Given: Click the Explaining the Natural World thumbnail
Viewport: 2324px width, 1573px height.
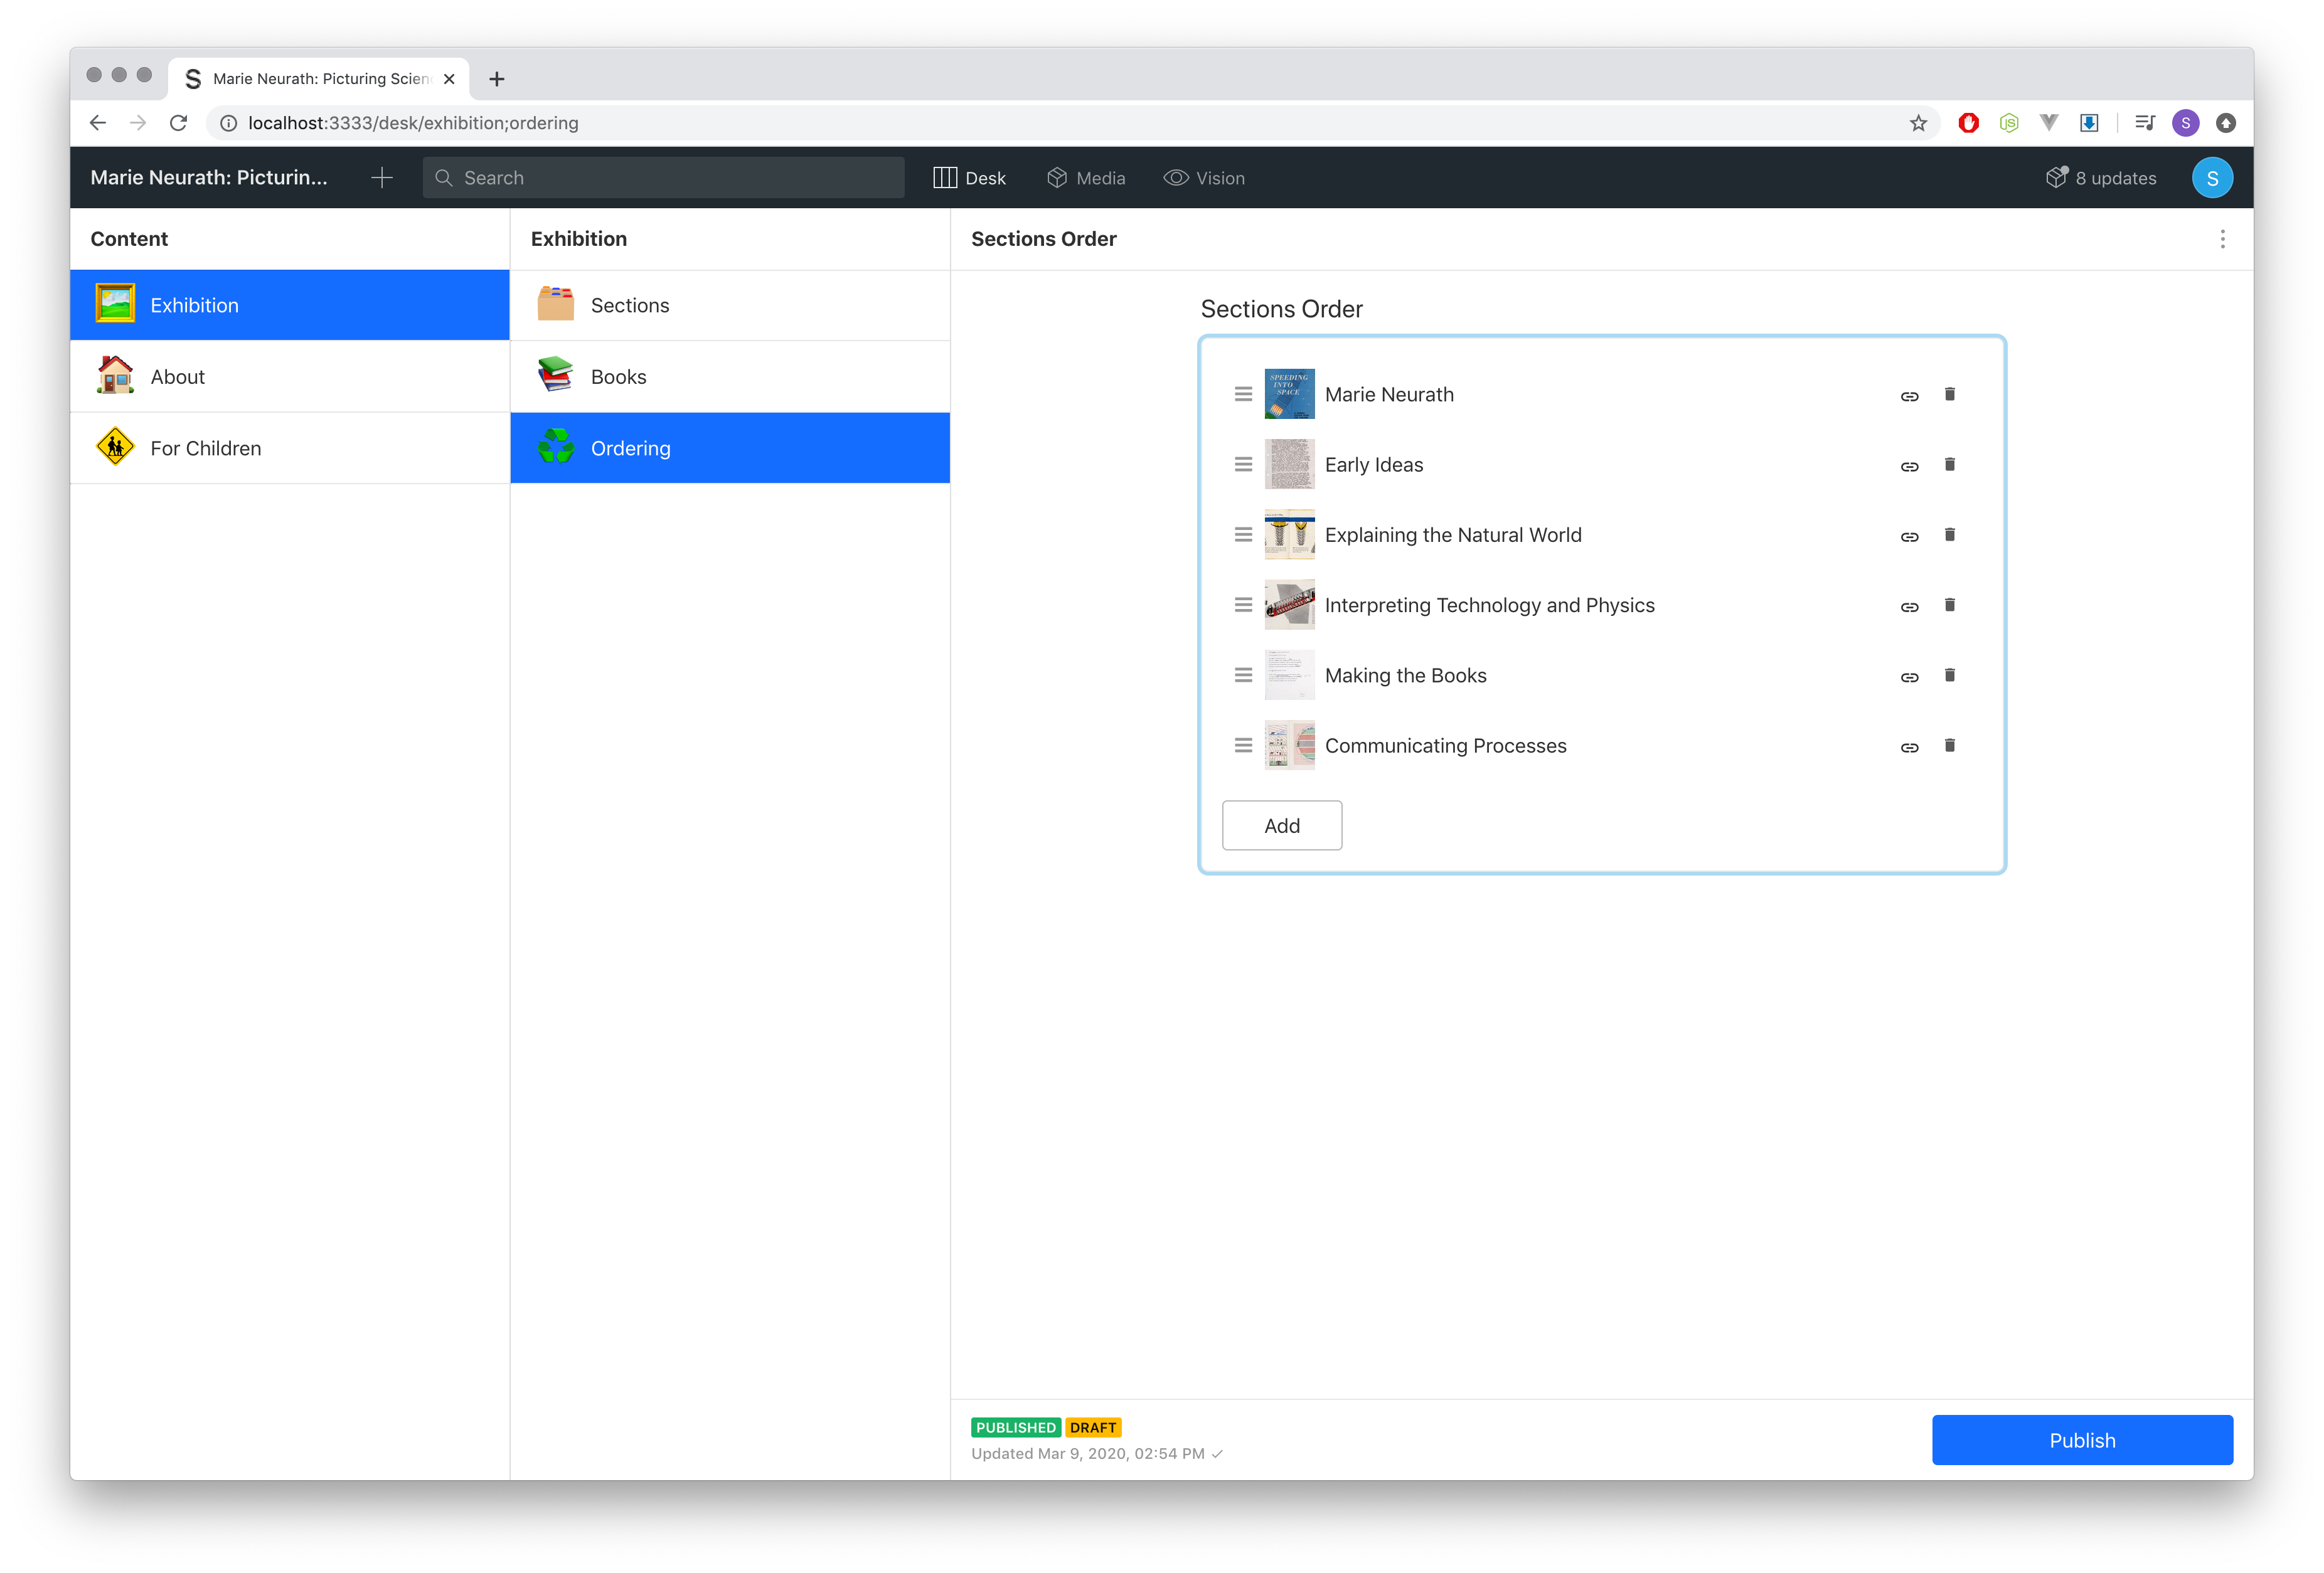Looking at the screenshot, I should [x=1289, y=534].
